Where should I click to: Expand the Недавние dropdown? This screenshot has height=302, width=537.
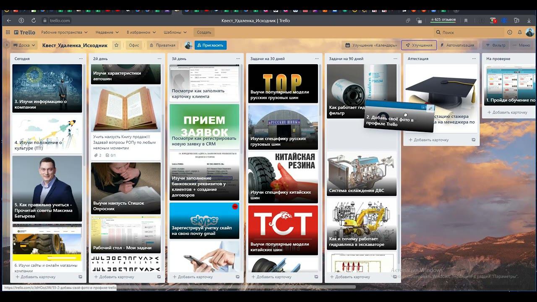pyautogui.click(x=107, y=32)
